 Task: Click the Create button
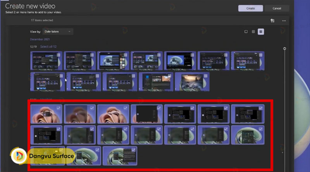[250, 8]
